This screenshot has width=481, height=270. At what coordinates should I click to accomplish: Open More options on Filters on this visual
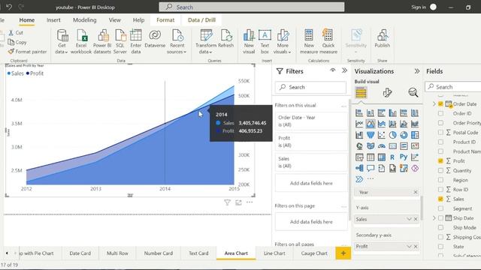tap(343, 106)
